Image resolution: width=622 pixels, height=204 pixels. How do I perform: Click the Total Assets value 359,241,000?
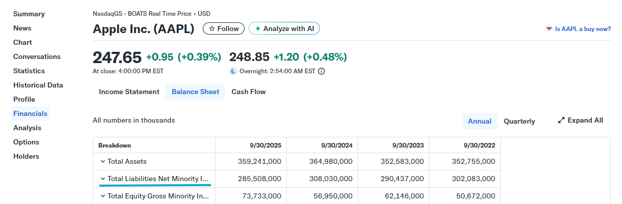pyautogui.click(x=259, y=162)
